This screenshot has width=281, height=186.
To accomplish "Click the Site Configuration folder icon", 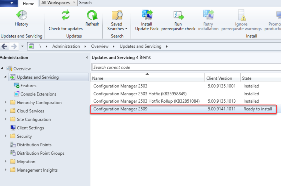I will pos(13,119).
